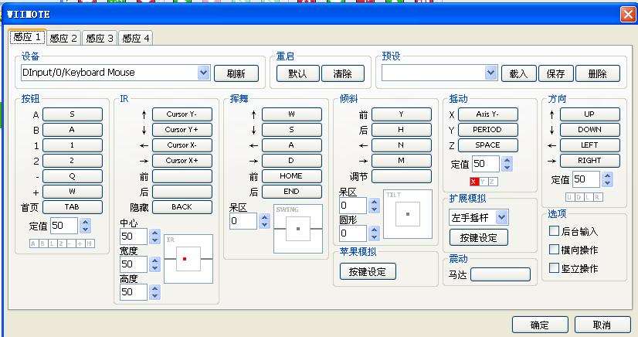Image resolution: width=638 pixels, height=337 pixels.
Task: Click the TILT preview box
Action: (408, 214)
